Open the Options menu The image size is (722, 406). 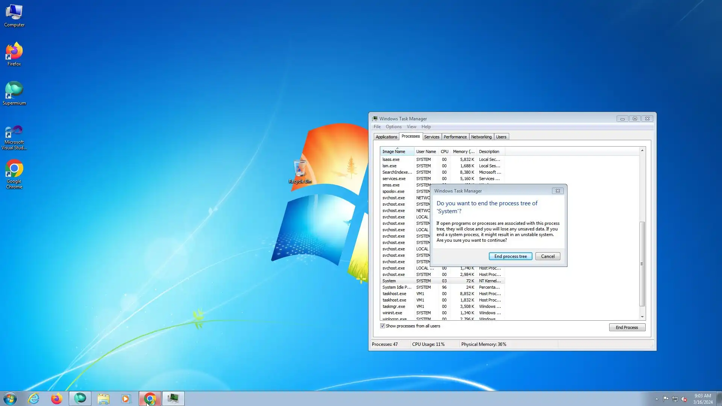pyautogui.click(x=393, y=127)
